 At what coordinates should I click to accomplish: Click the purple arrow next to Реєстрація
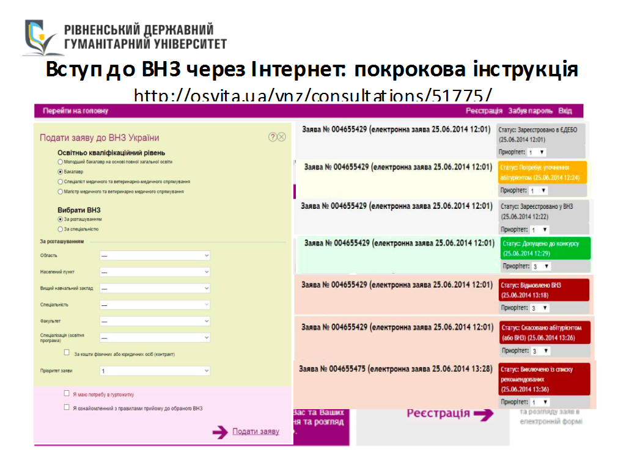(x=484, y=415)
